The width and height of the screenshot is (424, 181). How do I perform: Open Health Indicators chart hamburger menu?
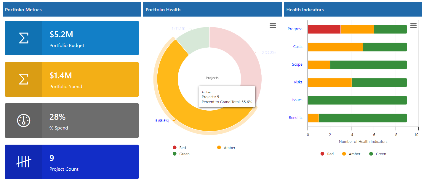[413, 26]
